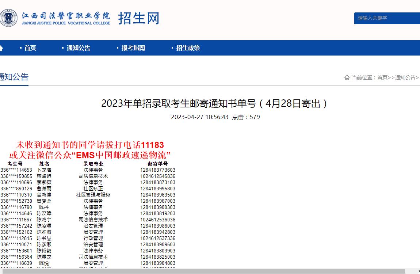Screen dimensions: 420x274
Task: Click the red notice mentioning 11183
Action: [x=90, y=145]
